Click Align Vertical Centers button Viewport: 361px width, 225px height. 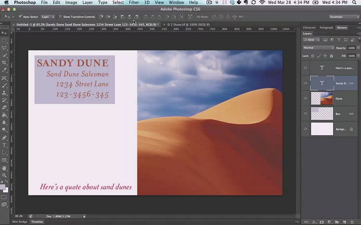coord(108,17)
